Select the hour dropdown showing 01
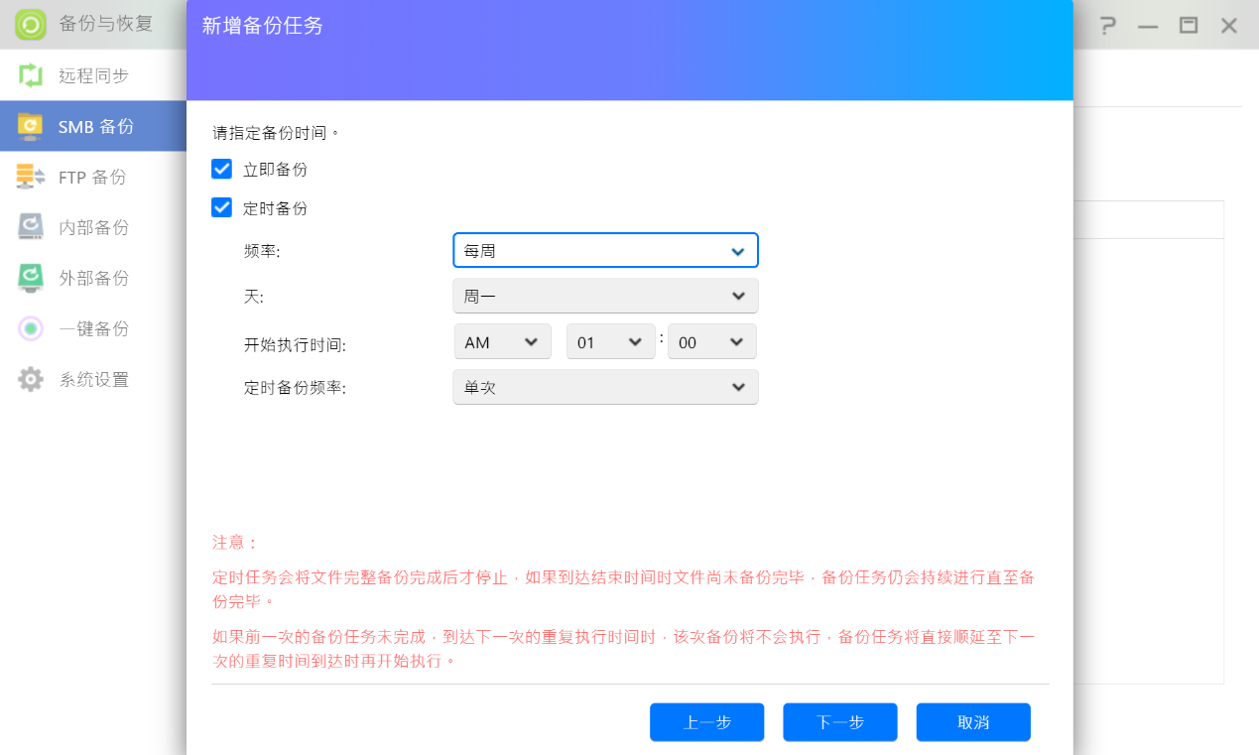1259x755 pixels. tap(610, 342)
